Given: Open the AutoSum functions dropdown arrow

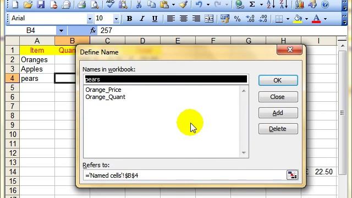Looking at the screenshot, I should pos(261,4).
